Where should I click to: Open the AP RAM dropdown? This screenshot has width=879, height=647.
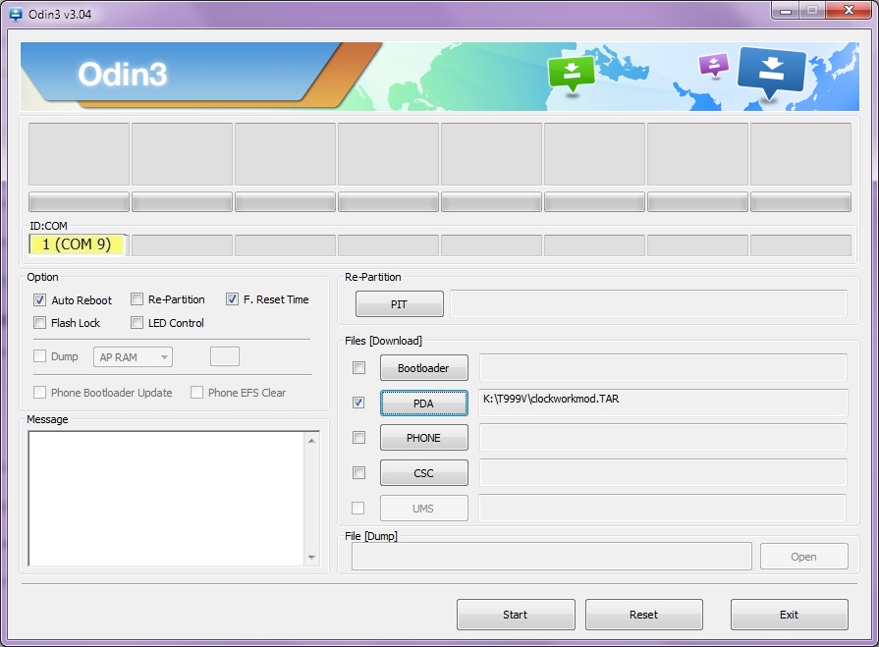click(134, 357)
